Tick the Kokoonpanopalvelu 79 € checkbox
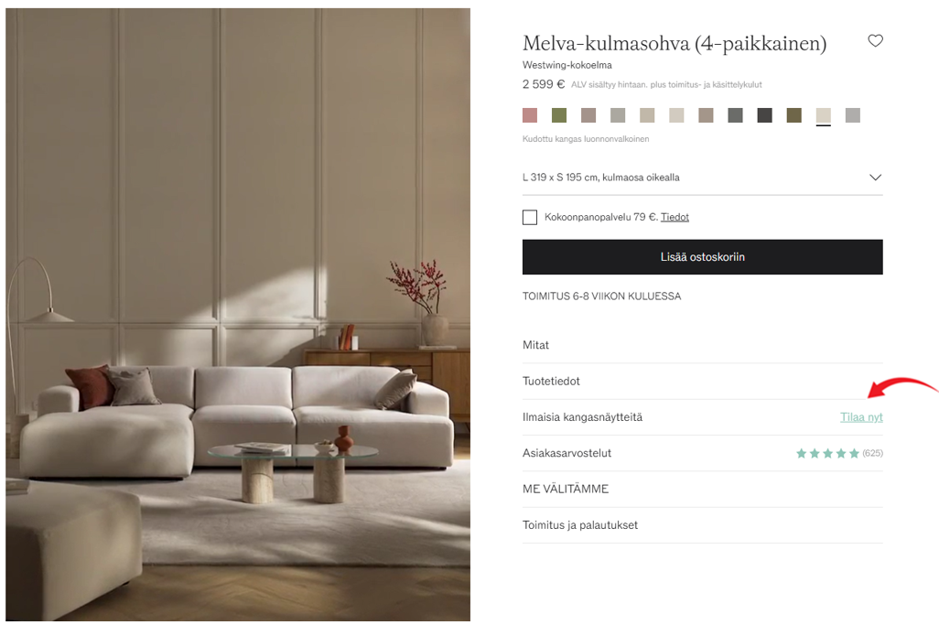Viewport: 939px width, 625px height. 529,217
